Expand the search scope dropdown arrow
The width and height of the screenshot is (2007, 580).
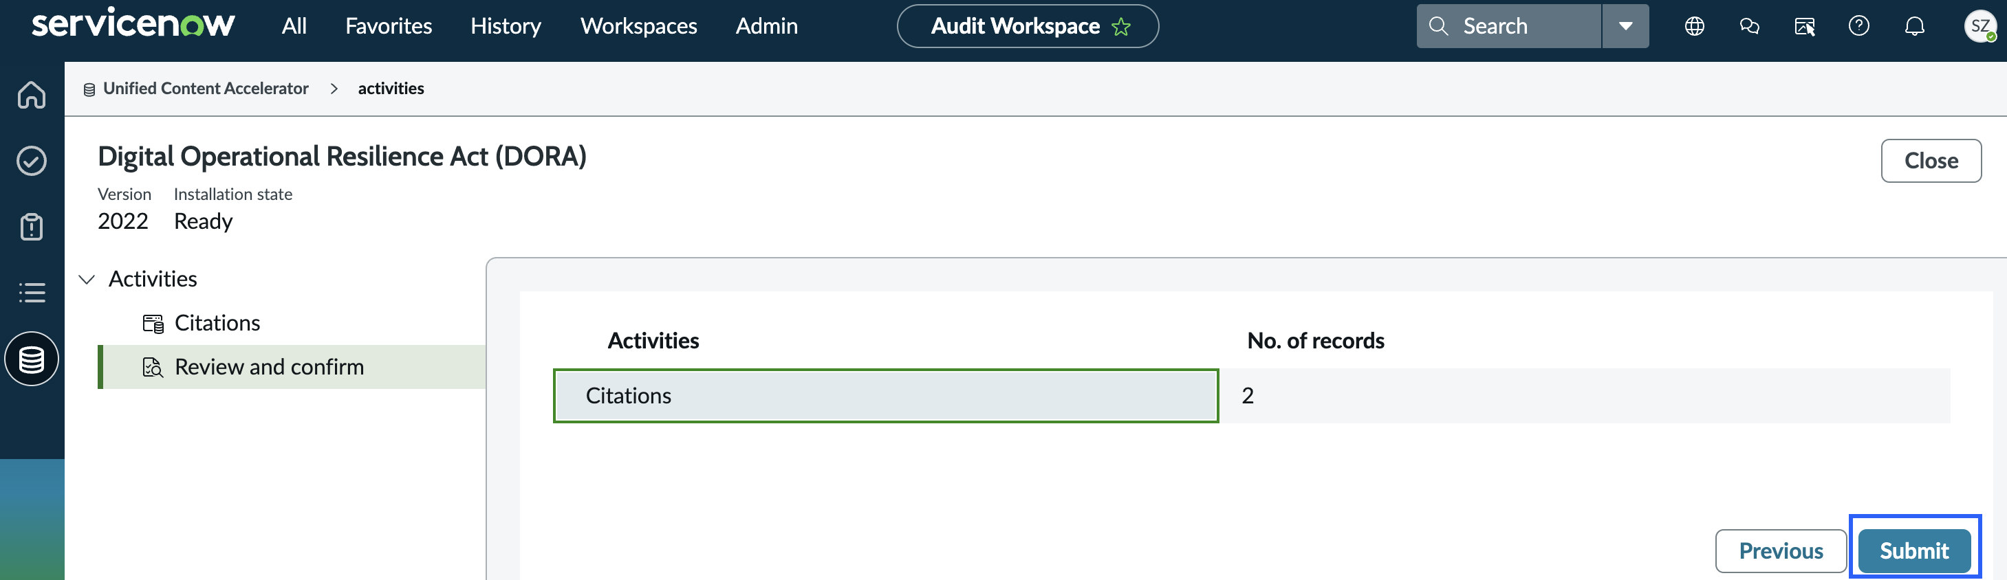(x=1626, y=27)
